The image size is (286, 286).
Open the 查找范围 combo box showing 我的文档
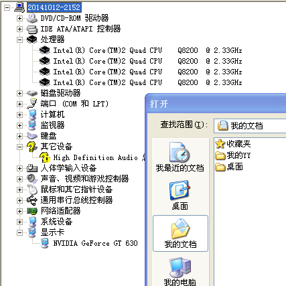tap(250, 126)
